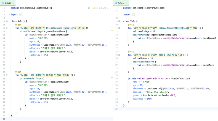This screenshot has width=218, height=121.
Task: Click @Test annotation on line 18 of ToBe.kt
Action: pyautogui.click(x=131, y=51)
